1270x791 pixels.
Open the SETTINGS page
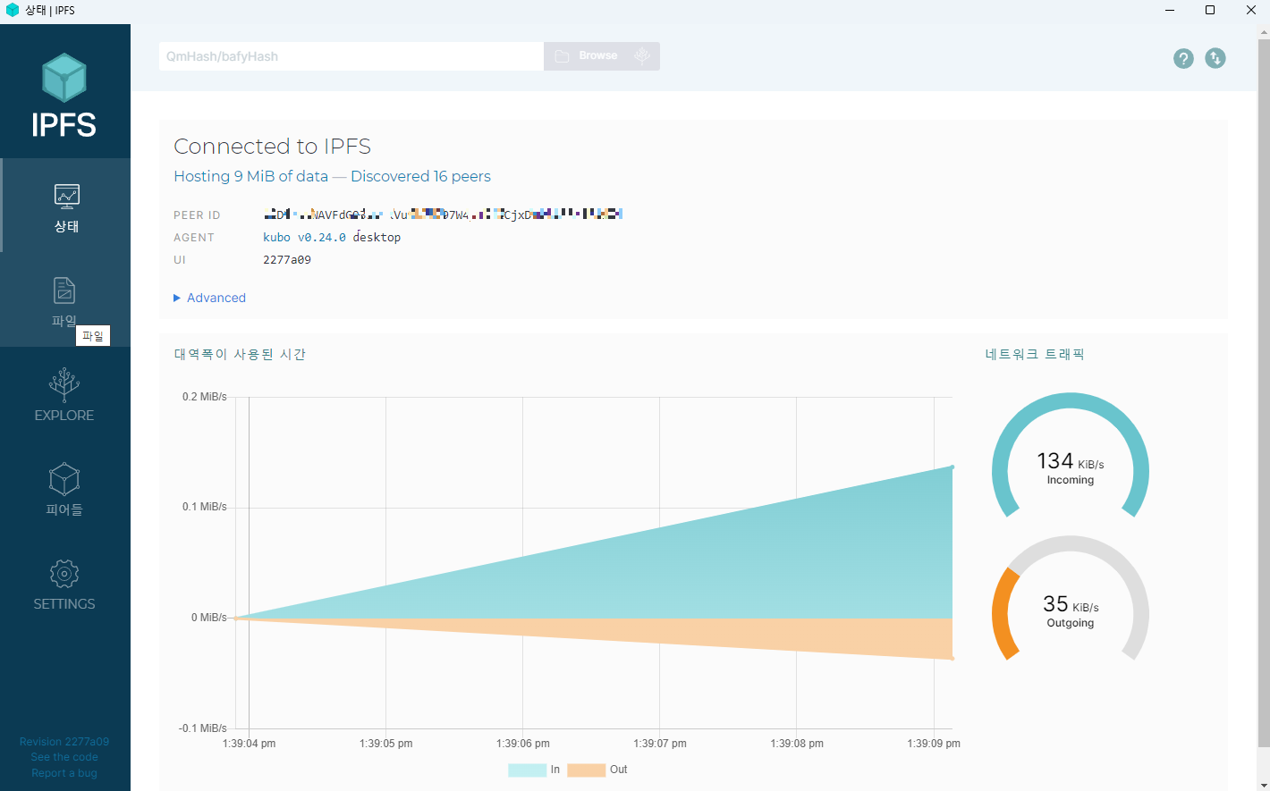(x=65, y=584)
